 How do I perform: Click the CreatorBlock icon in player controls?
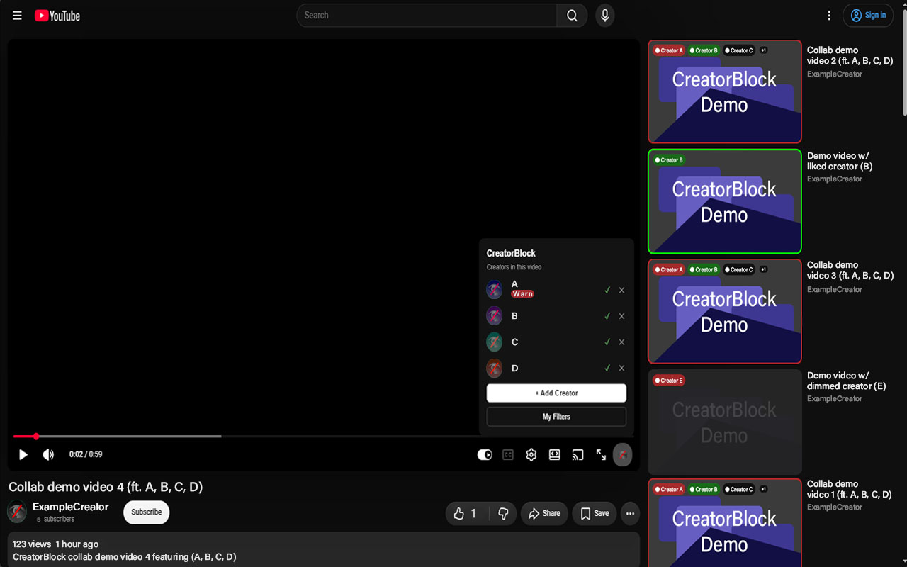[x=622, y=454]
